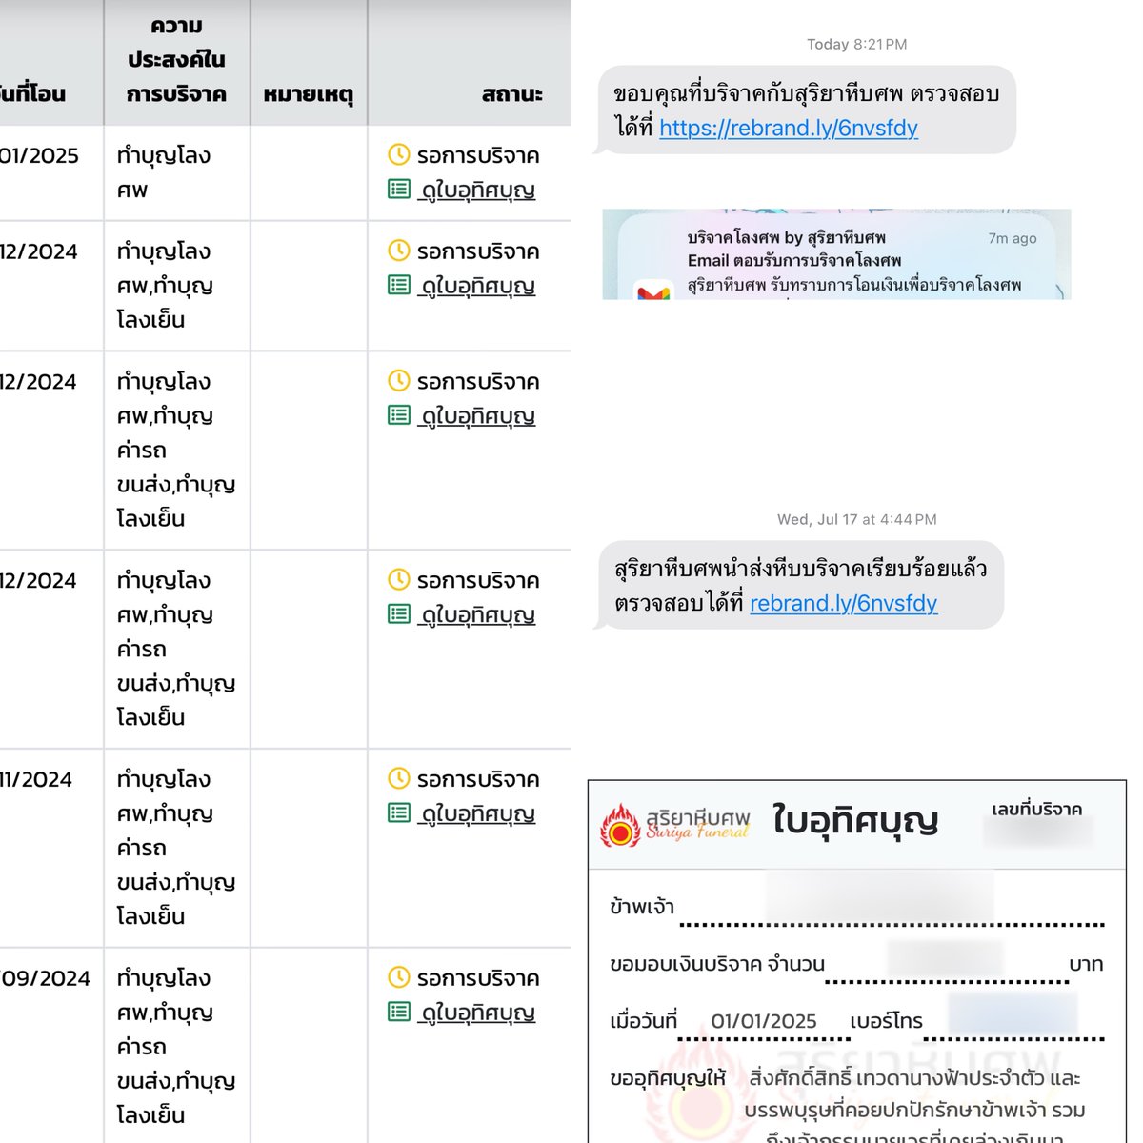Click the ขออุทิศบุญให้ label on the certificate
1143x1143 pixels.
click(x=668, y=1078)
